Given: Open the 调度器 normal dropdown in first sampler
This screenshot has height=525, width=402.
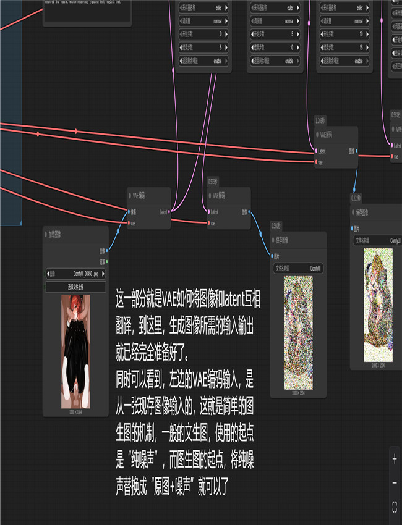Looking at the screenshot, I should pos(198,21).
